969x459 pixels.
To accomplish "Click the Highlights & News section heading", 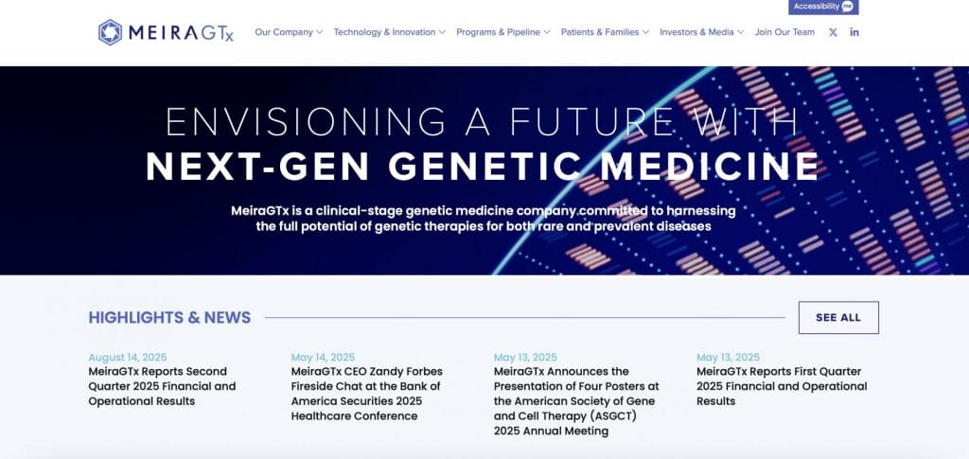I will 169,318.
